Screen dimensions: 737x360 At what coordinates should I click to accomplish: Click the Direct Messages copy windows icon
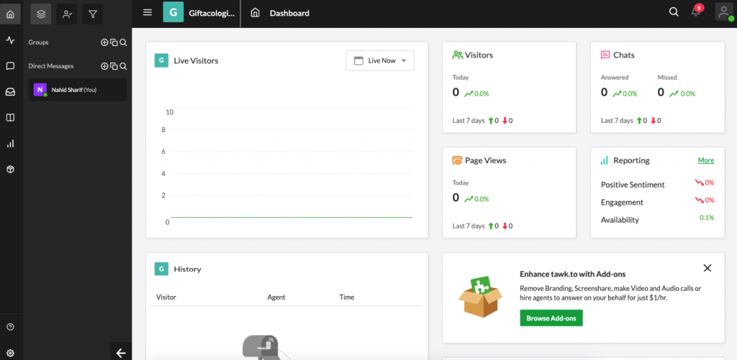click(114, 66)
